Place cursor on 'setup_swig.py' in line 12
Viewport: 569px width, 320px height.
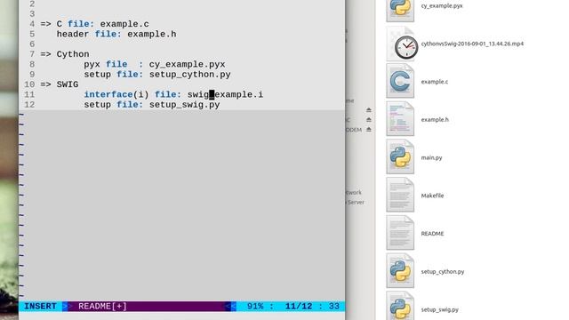point(184,105)
